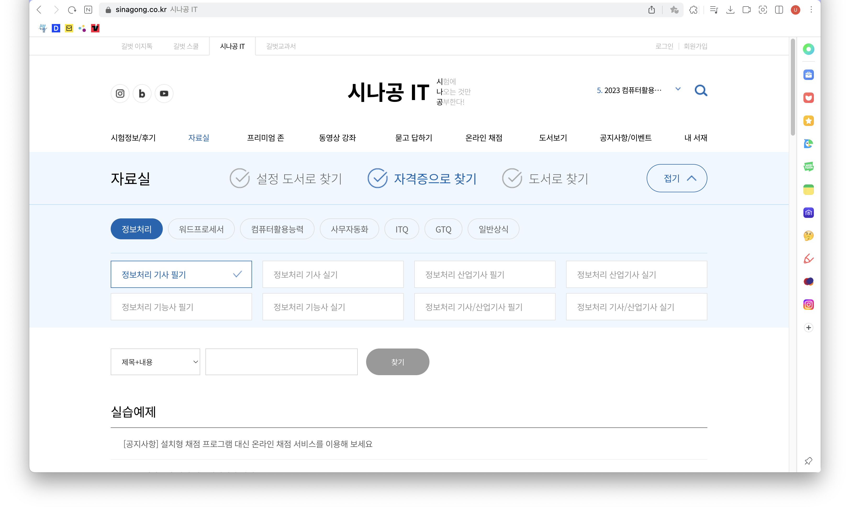Collapse the filter panel with '접기' button
850x511 pixels.
click(x=676, y=178)
